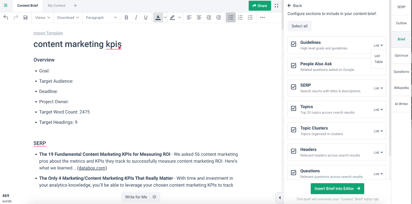
Task: Uncheck the Guidelines section checkbox
Action: tap(294, 44)
